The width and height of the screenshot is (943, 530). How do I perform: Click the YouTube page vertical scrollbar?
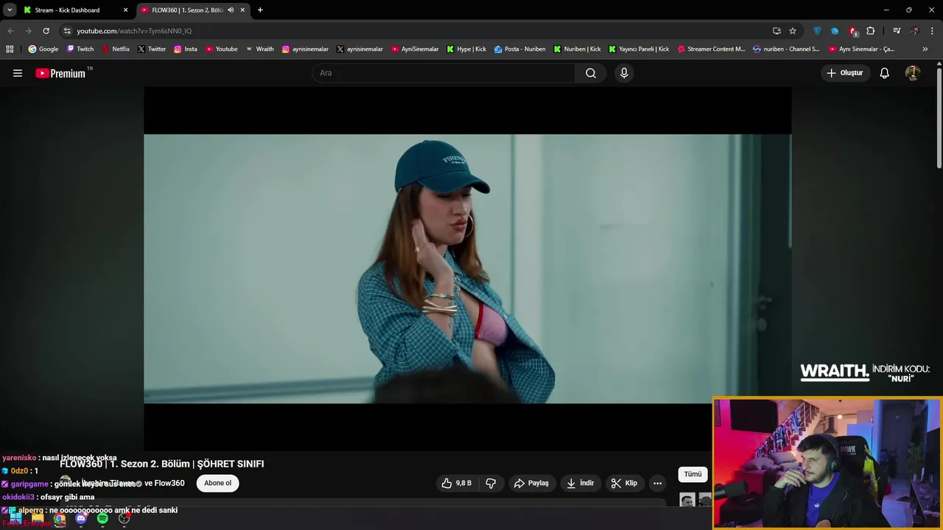(939, 118)
